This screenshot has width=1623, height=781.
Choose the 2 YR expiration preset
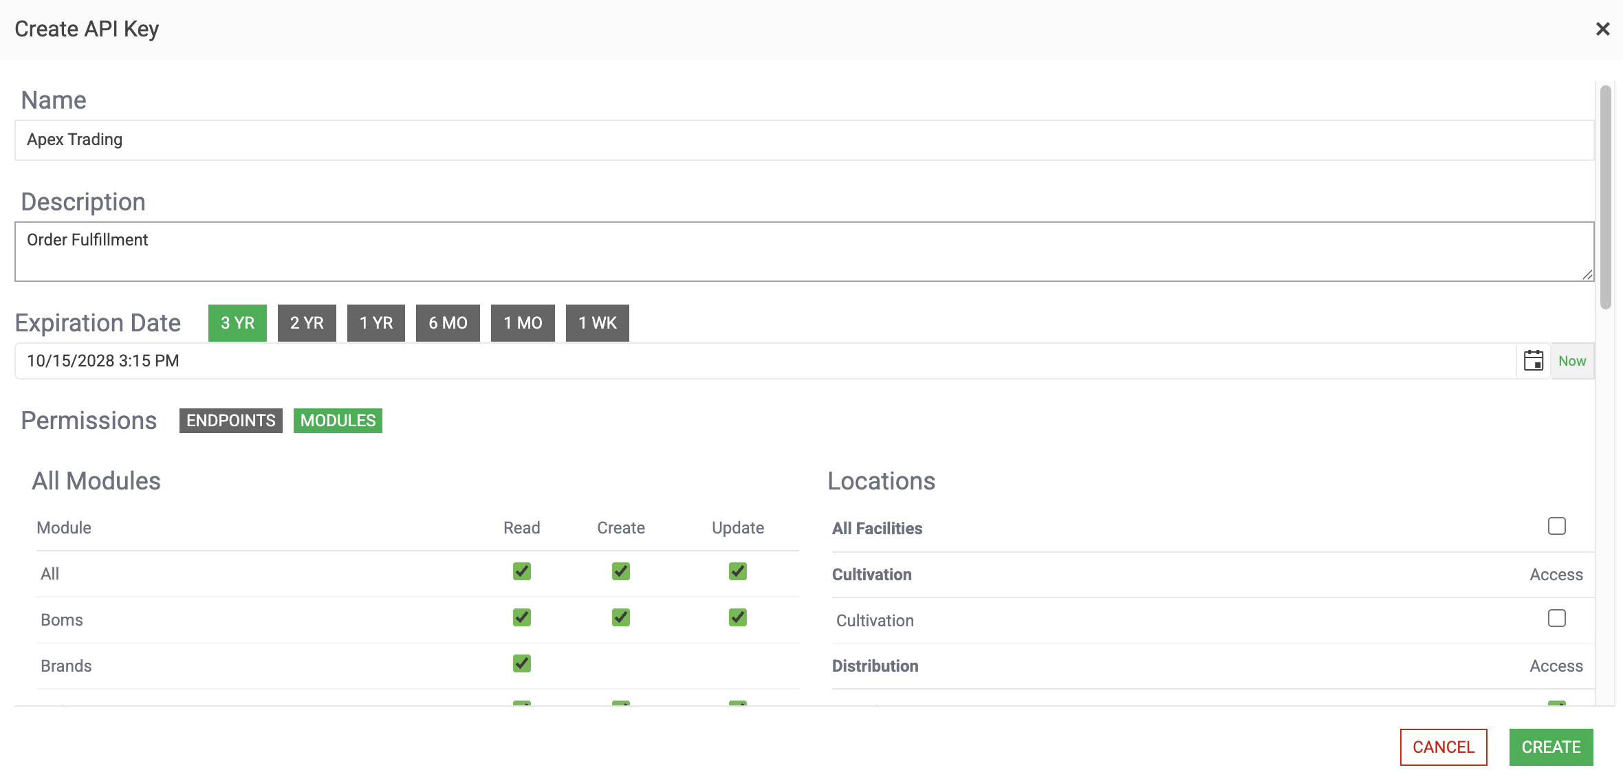pyautogui.click(x=307, y=322)
